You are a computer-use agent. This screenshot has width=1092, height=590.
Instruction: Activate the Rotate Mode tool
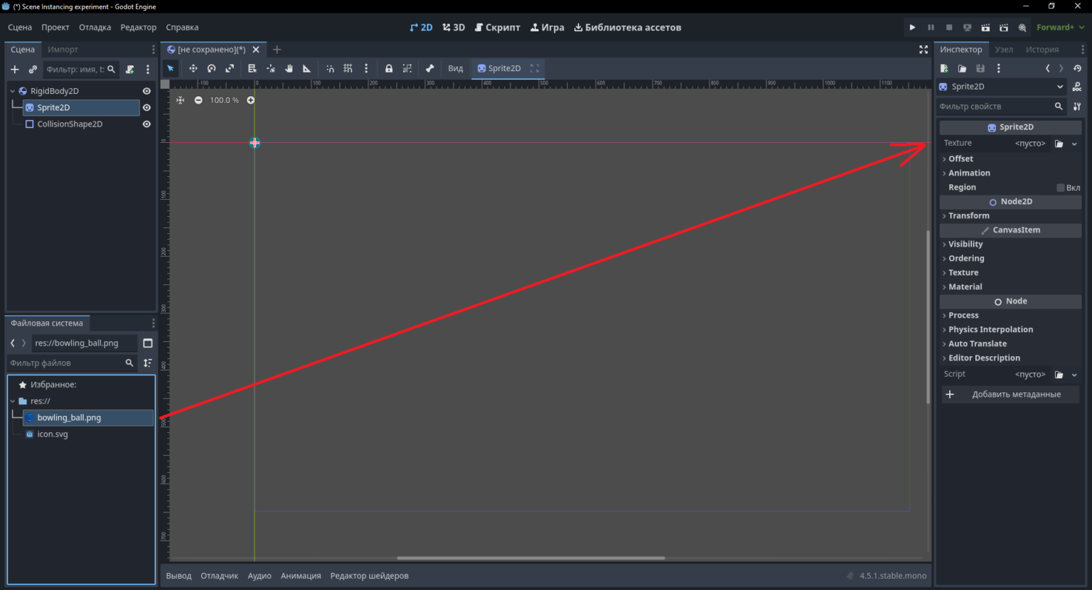click(211, 68)
